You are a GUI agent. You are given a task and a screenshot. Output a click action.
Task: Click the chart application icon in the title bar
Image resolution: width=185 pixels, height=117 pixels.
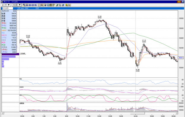point(2,2)
